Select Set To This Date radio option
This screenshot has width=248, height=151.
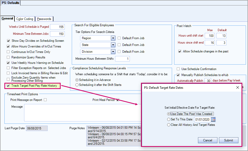169,119
